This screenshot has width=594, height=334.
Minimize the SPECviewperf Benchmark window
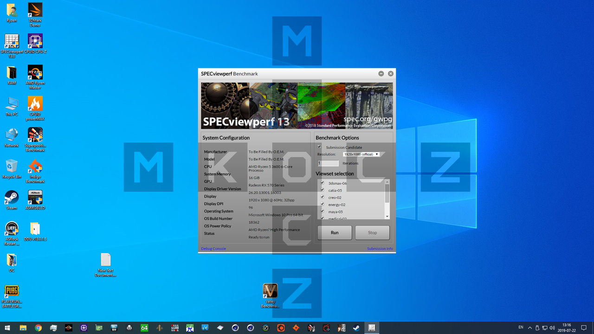pyautogui.click(x=381, y=74)
